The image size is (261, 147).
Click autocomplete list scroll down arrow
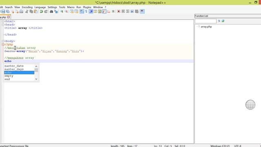36,79
